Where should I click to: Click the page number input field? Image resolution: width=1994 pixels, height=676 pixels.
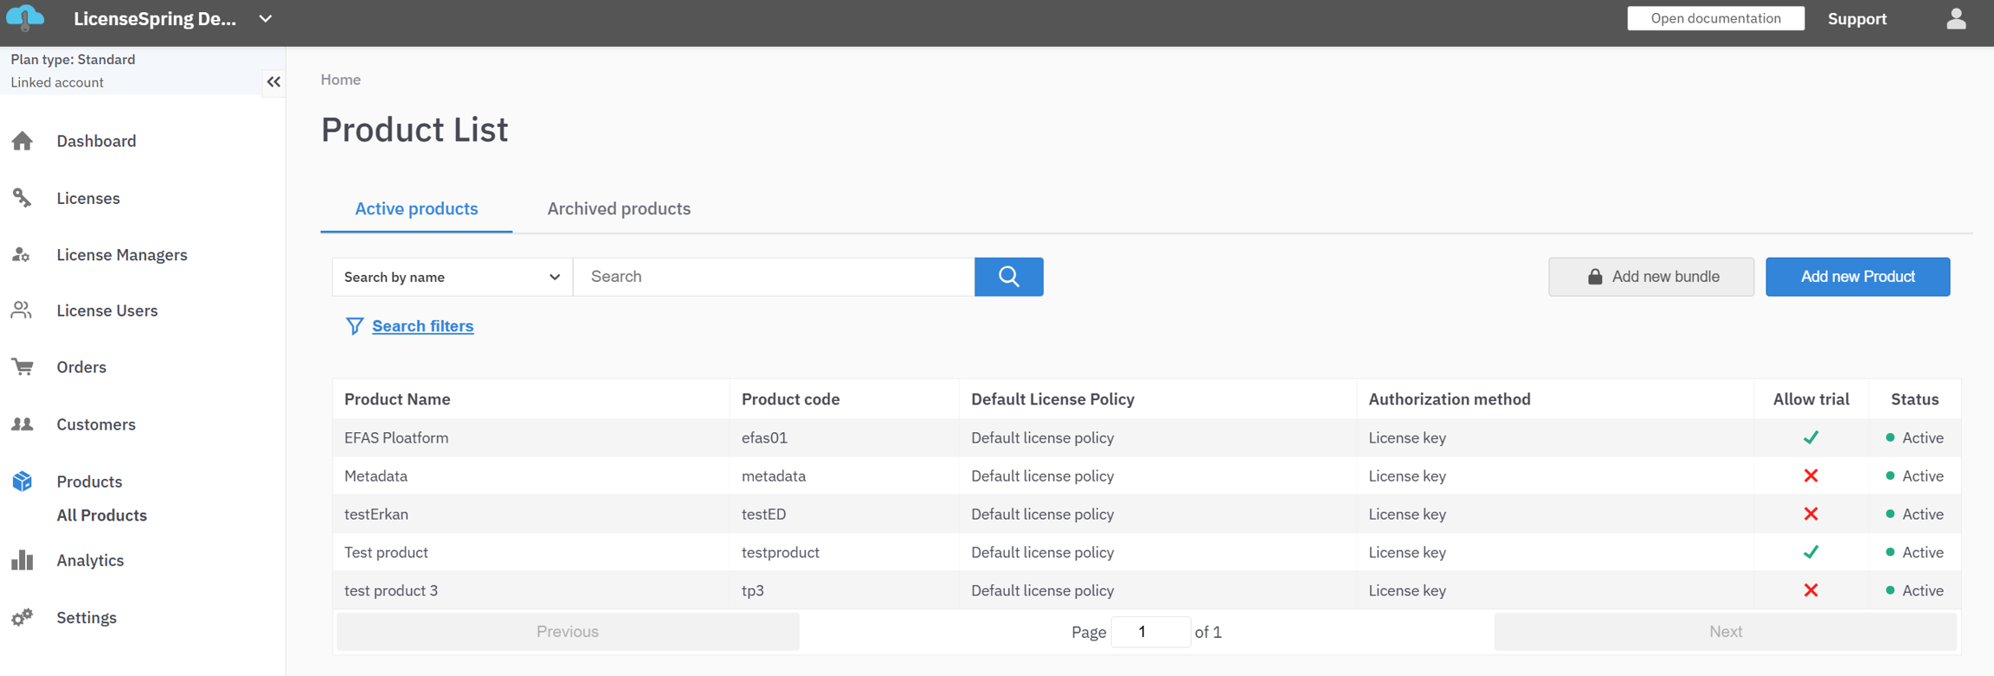(1150, 632)
